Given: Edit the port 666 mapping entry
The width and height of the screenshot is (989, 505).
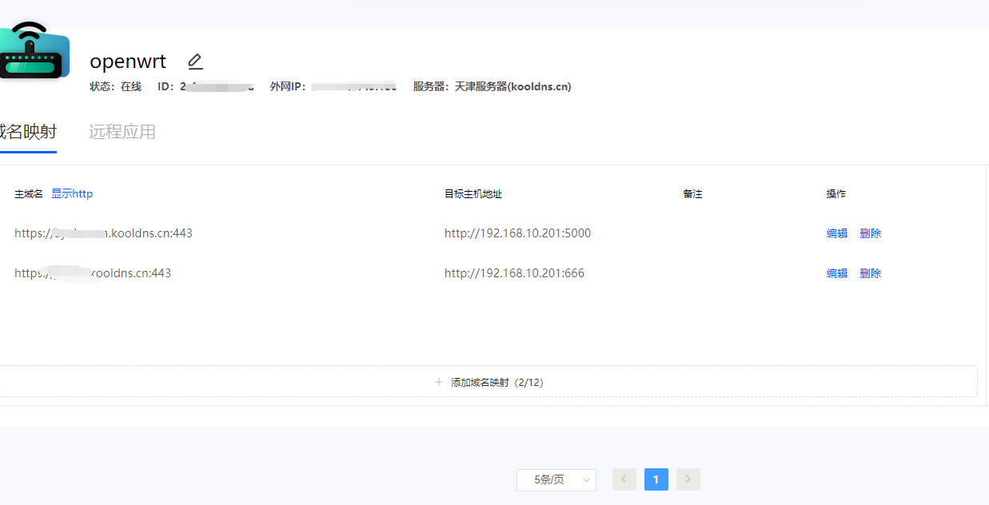Looking at the screenshot, I should click(836, 272).
